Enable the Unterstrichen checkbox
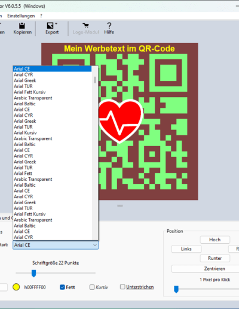Viewport: 239px width, 309px height. (x=122, y=287)
